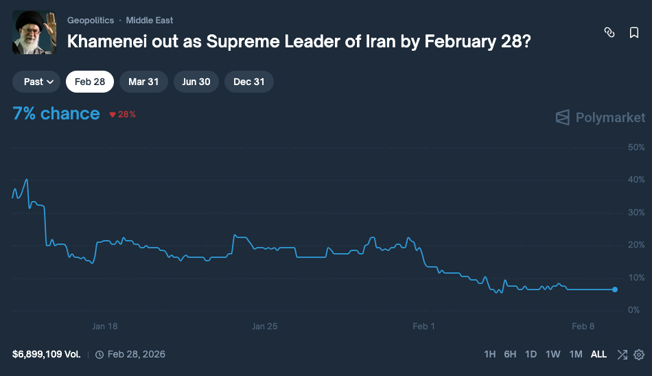Click the clock icon near end date

pyautogui.click(x=100, y=355)
